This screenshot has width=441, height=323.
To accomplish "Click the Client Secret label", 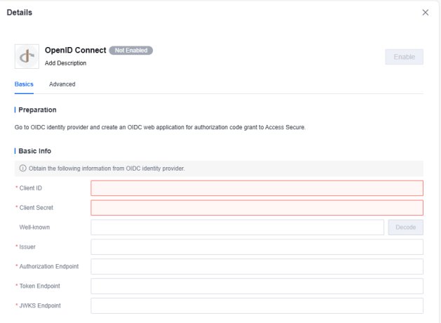I will click(36, 208).
